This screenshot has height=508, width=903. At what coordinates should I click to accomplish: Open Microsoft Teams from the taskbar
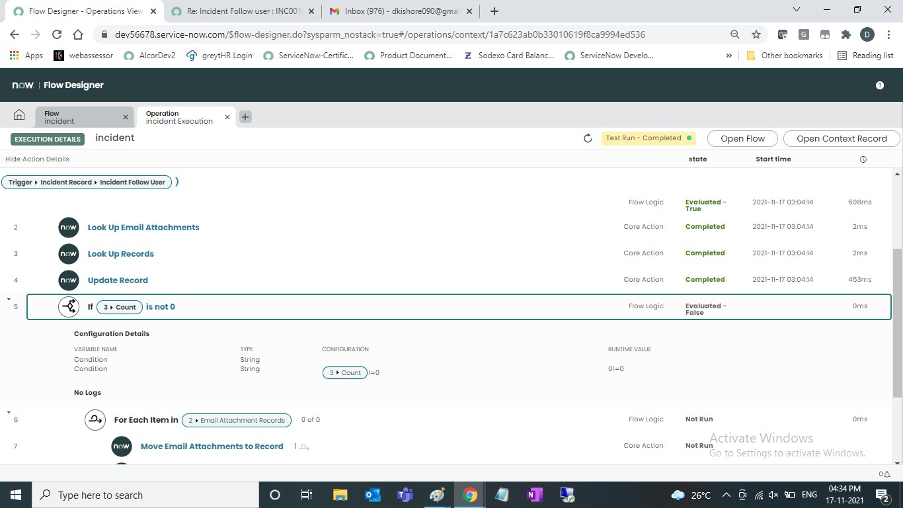[405, 495]
